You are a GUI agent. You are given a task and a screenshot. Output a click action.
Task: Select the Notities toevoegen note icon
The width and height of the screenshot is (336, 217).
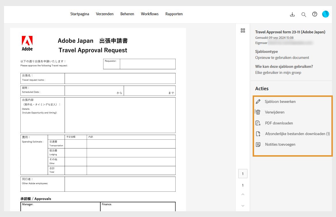click(258, 144)
